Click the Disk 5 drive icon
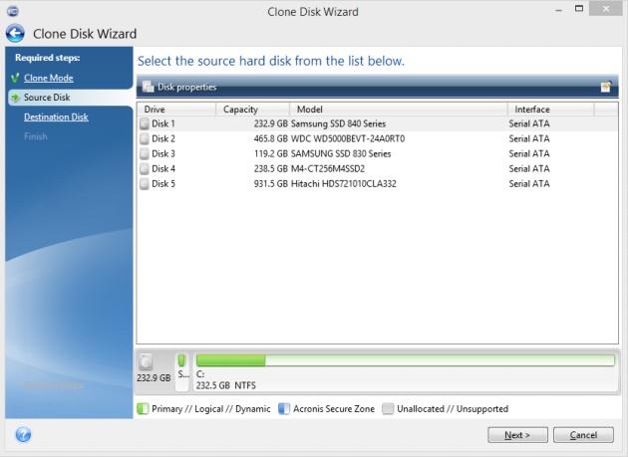 146,184
